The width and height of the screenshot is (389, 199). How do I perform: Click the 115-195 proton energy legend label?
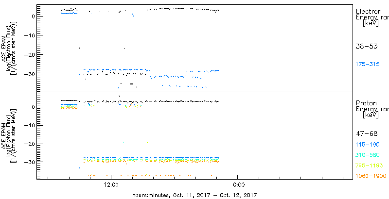tap(368, 145)
